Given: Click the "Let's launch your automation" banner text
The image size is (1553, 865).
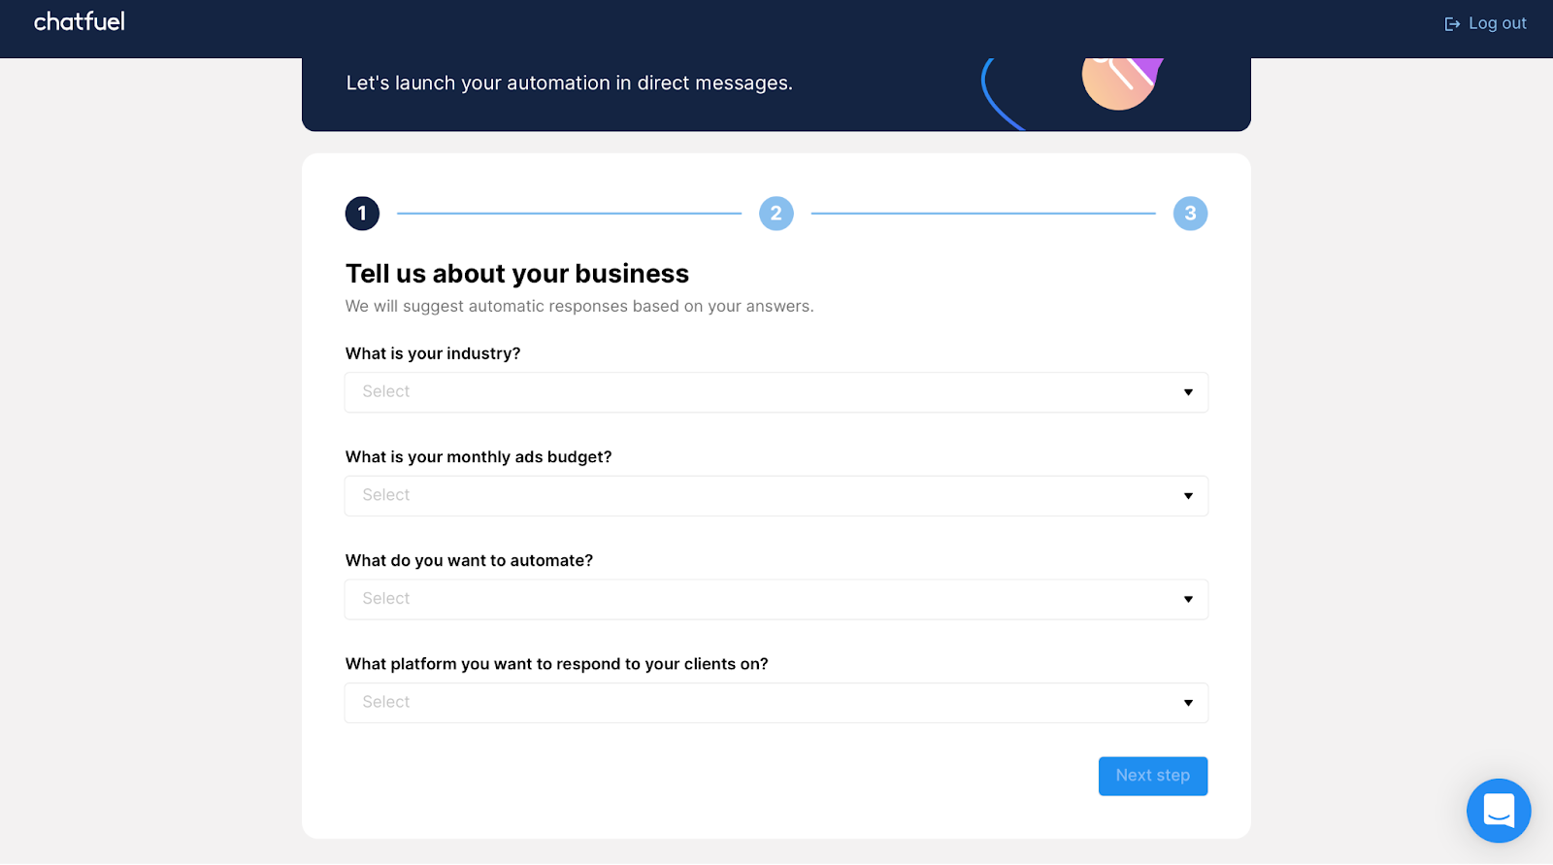Looking at the screenshot, I should (569, 83).
